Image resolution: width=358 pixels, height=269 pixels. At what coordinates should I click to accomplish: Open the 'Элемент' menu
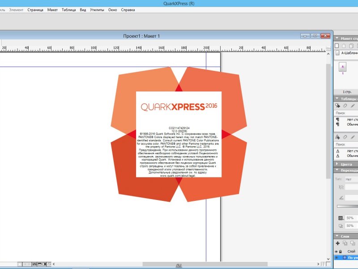[x=16, y=10]
